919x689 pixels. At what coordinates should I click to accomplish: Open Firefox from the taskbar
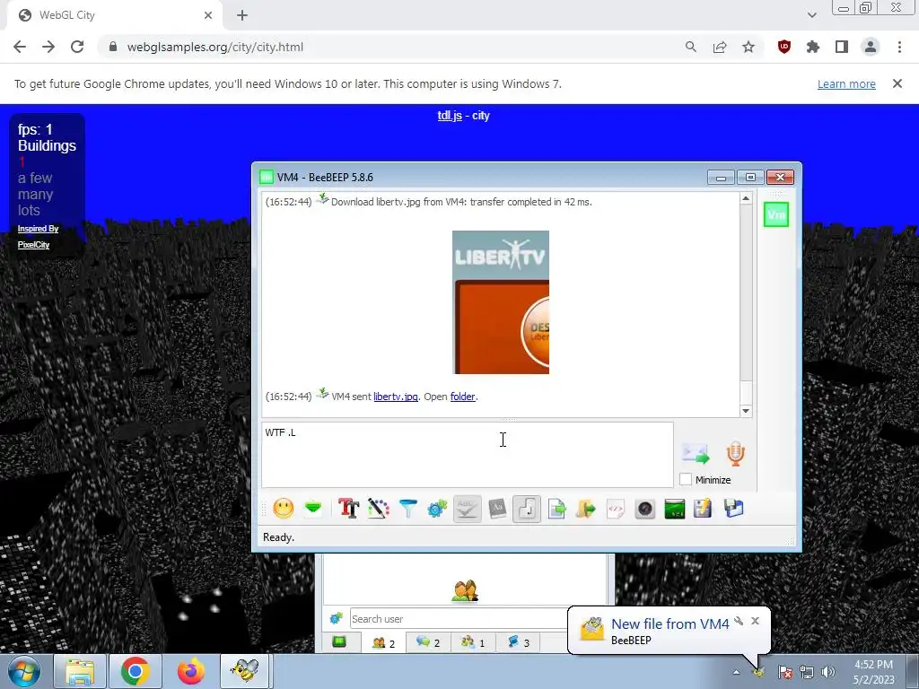pyautogui.click(x=191, y=671)
